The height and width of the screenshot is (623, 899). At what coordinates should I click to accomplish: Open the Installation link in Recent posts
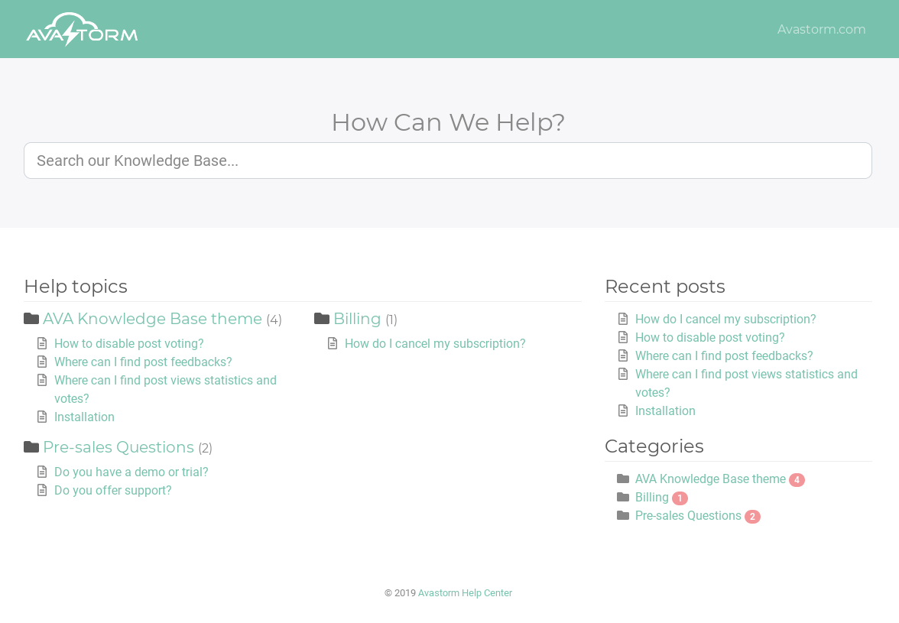[x=665, y=410]
